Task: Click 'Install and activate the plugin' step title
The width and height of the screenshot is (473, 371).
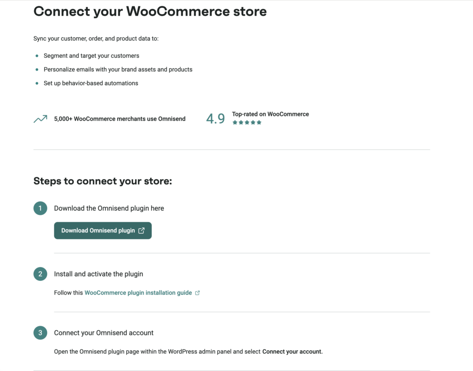Action: (98, 274)
